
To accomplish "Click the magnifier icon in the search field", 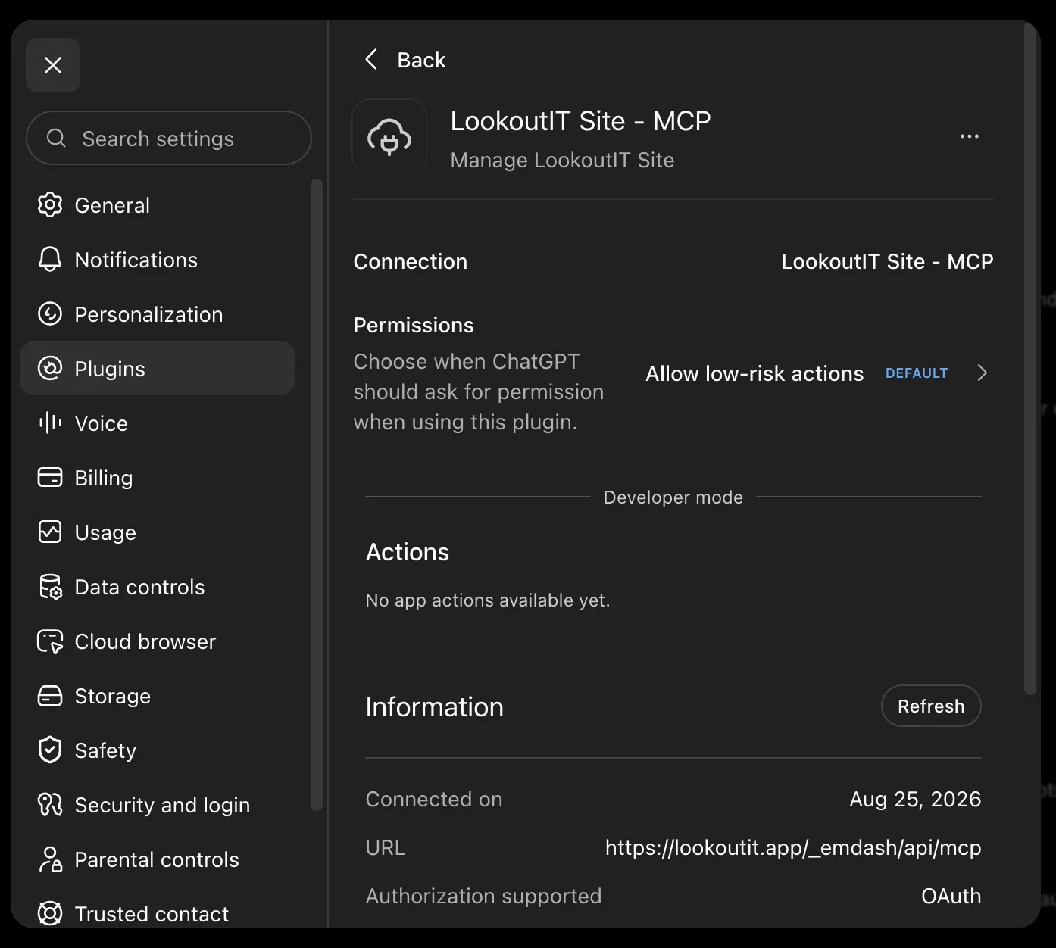I will [56, 138].
